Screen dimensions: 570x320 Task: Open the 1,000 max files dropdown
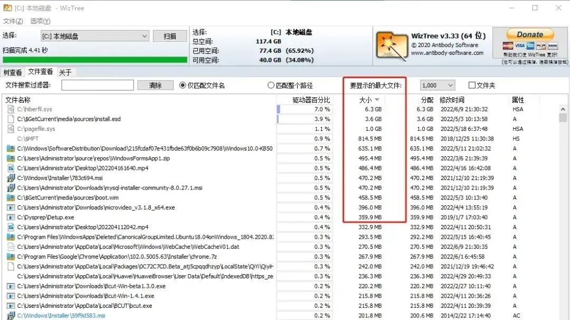coord(438,86)
